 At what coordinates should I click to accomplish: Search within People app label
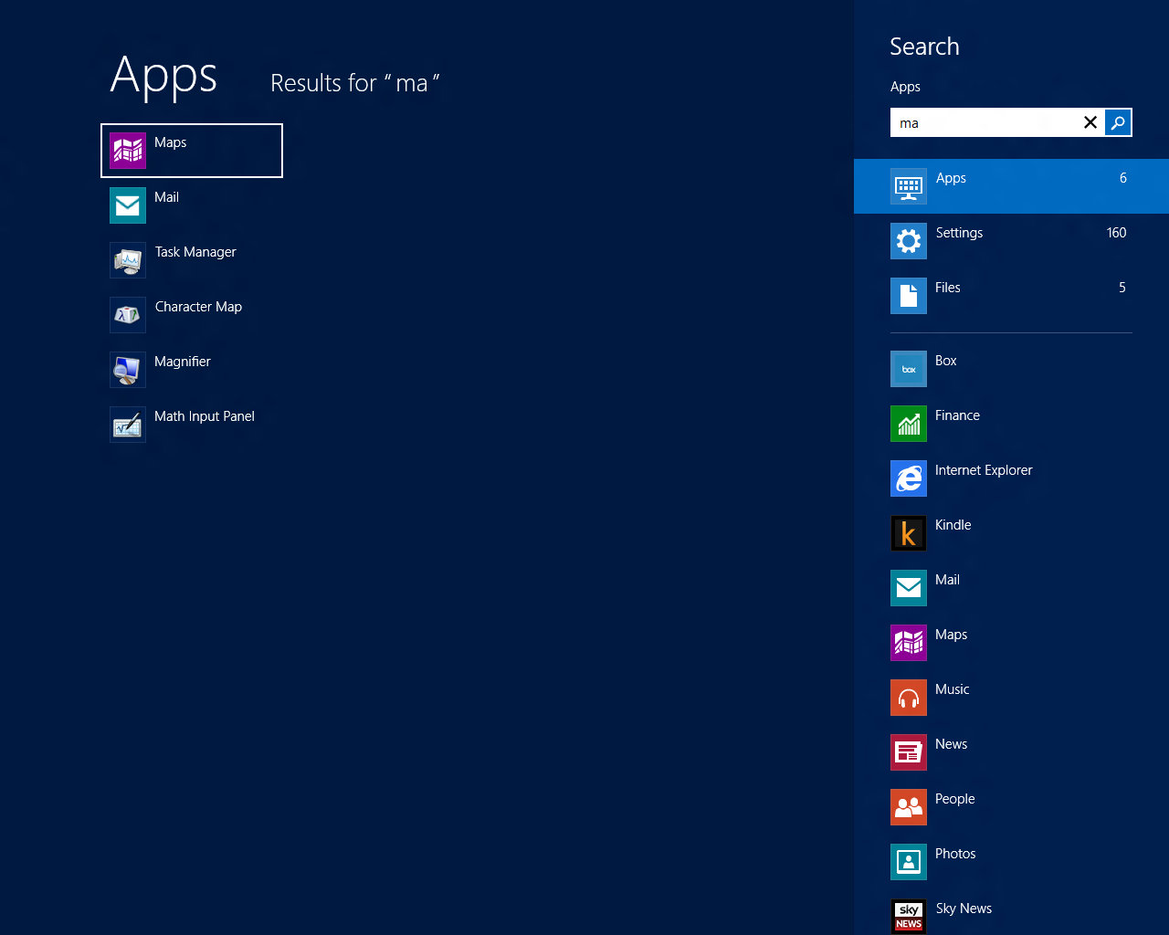(x=954, y=799)
